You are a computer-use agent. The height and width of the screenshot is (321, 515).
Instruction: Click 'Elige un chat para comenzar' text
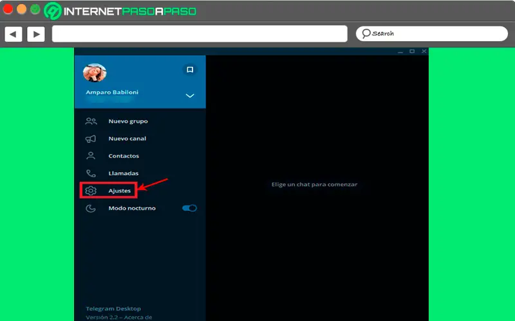coord(314,184)
